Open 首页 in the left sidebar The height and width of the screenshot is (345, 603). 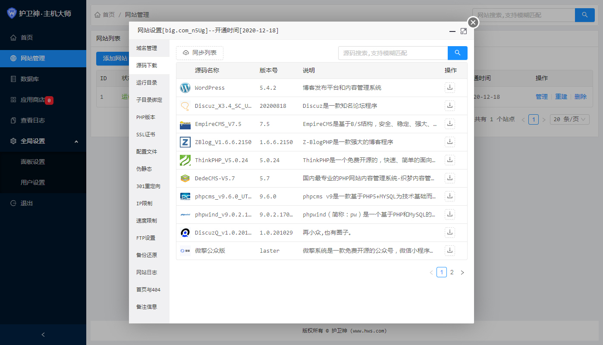tap(43, 38)
